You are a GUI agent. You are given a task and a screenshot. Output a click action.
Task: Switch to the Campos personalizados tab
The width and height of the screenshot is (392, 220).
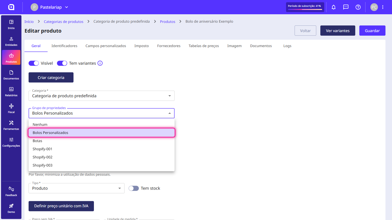[106, 46]
